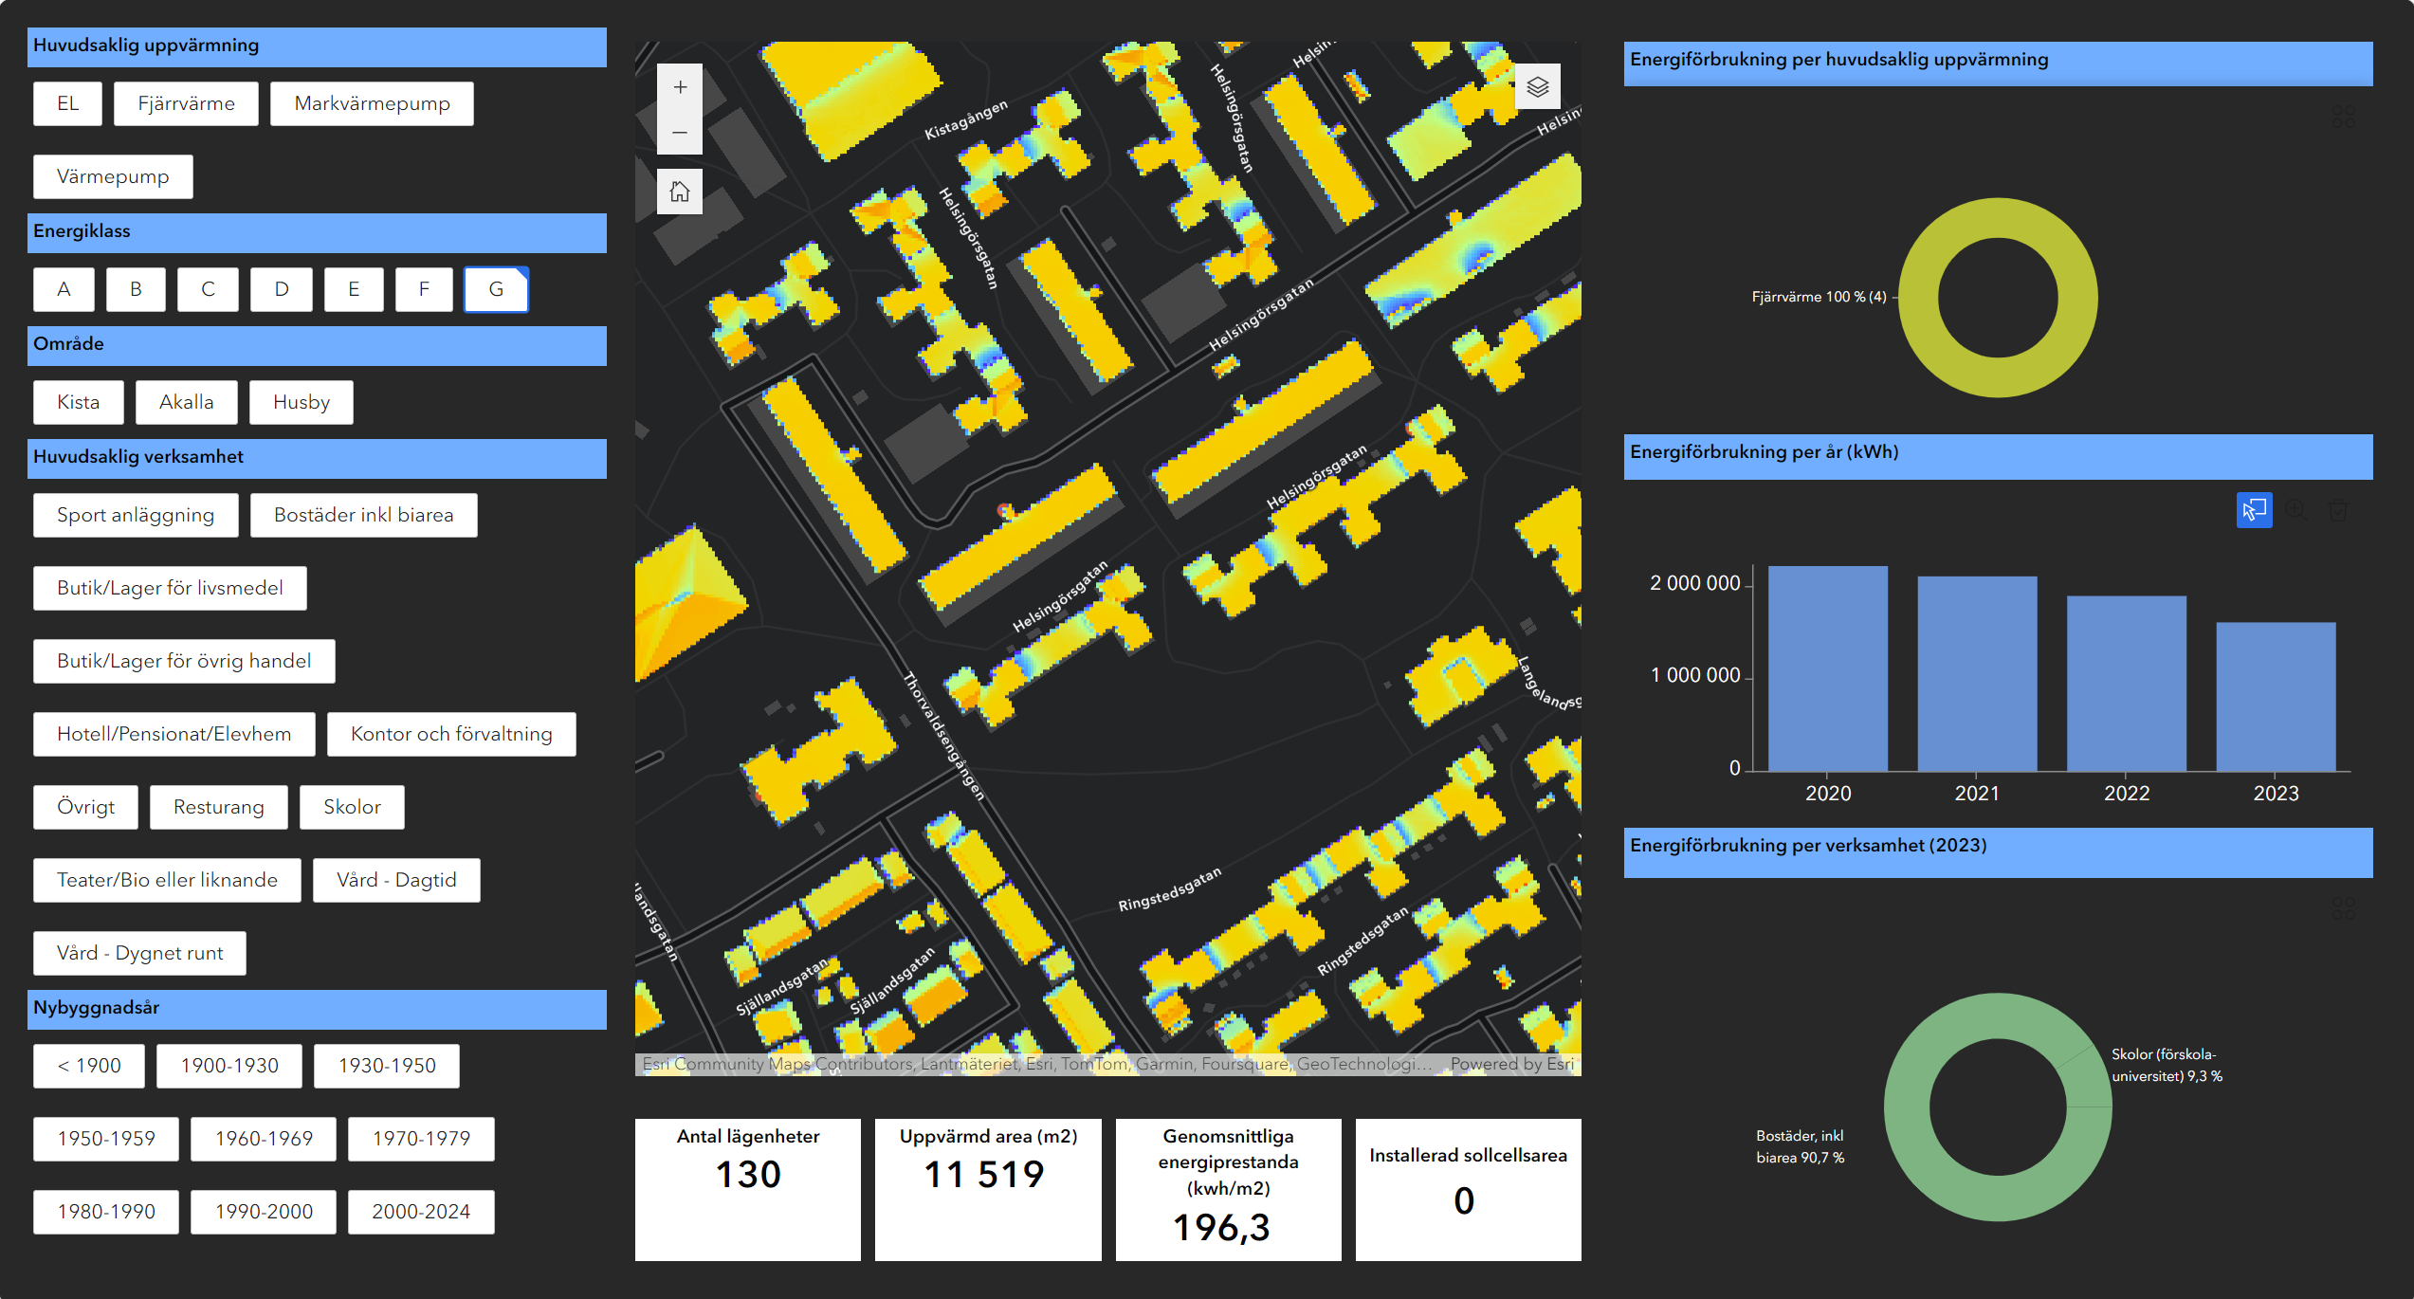Open the map layers panel
2414x1299 pixels.
[1537, 87]
